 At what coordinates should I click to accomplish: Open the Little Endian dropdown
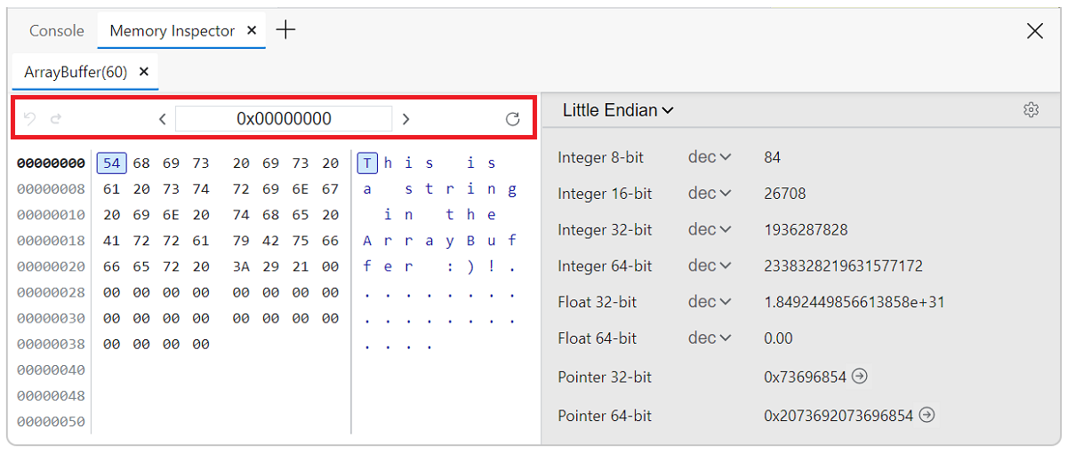click(618, 110)
